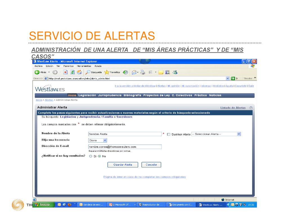Select the No radio option
The image size is (288, 216).
click(99, 156)
